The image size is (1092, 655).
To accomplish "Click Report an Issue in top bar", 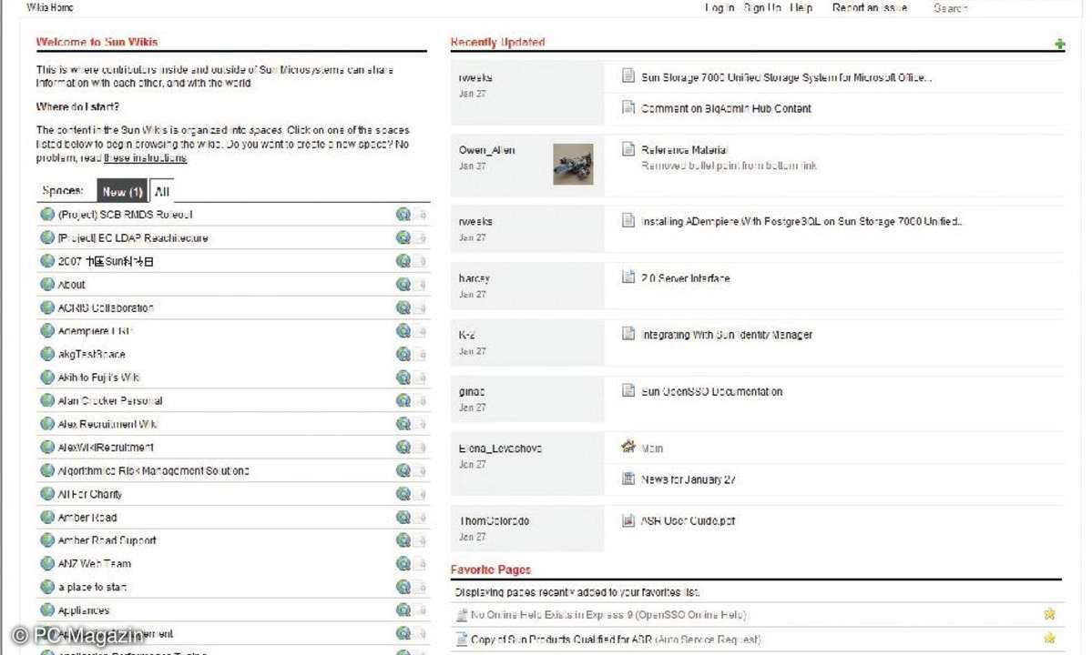I will click(870, 7).
